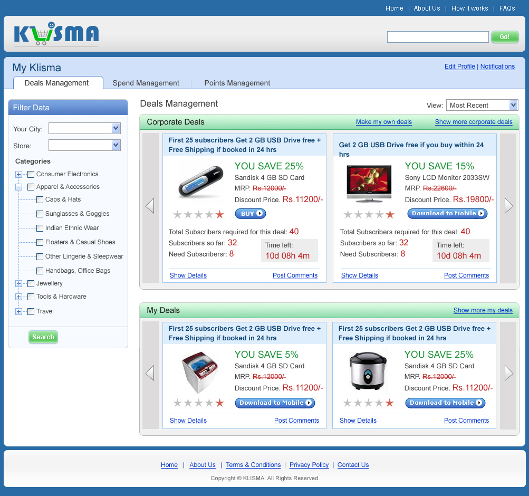Switch to Points Management tab
This screenshot has width=529, height=496.
tap(237, 83)
